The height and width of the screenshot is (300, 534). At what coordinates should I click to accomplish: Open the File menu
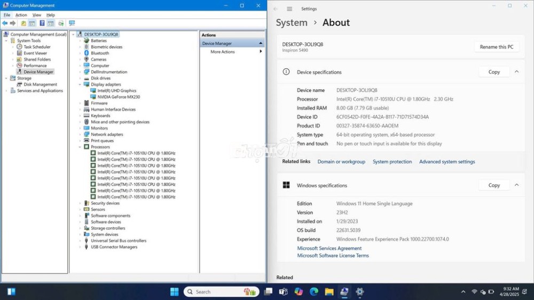7,15
